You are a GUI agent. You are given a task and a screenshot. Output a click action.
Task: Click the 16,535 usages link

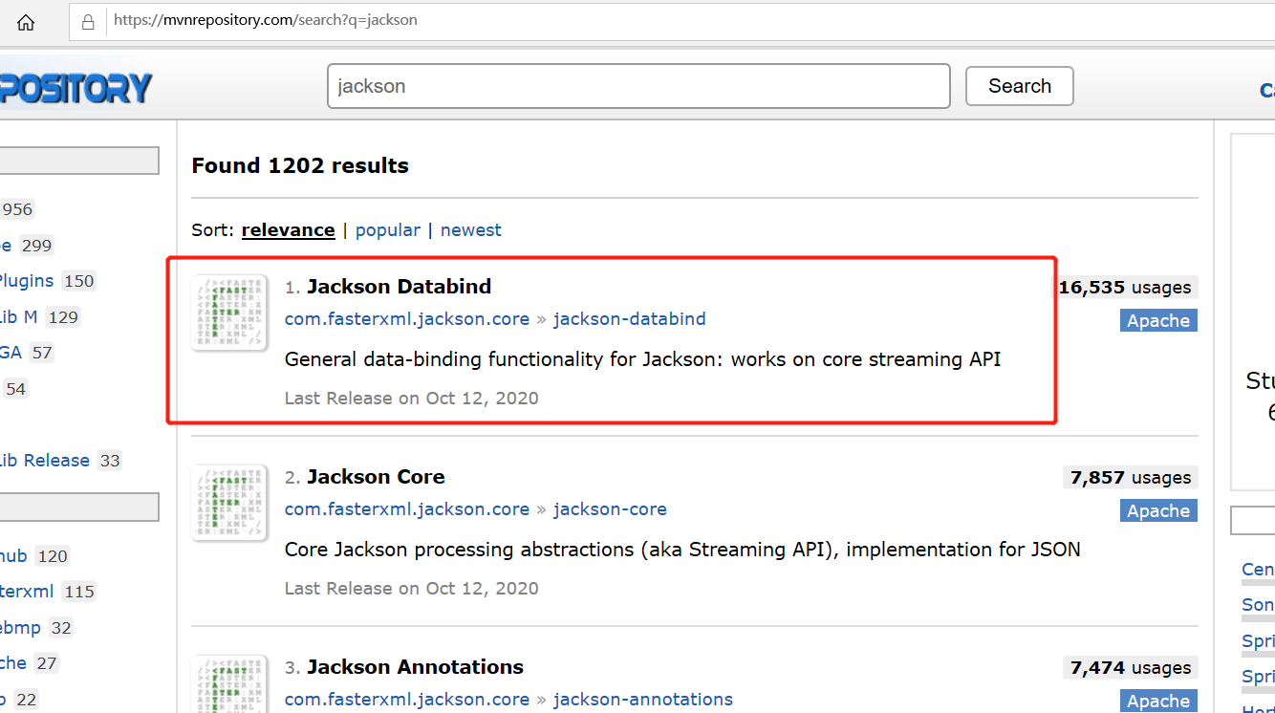pos(1126,288)
